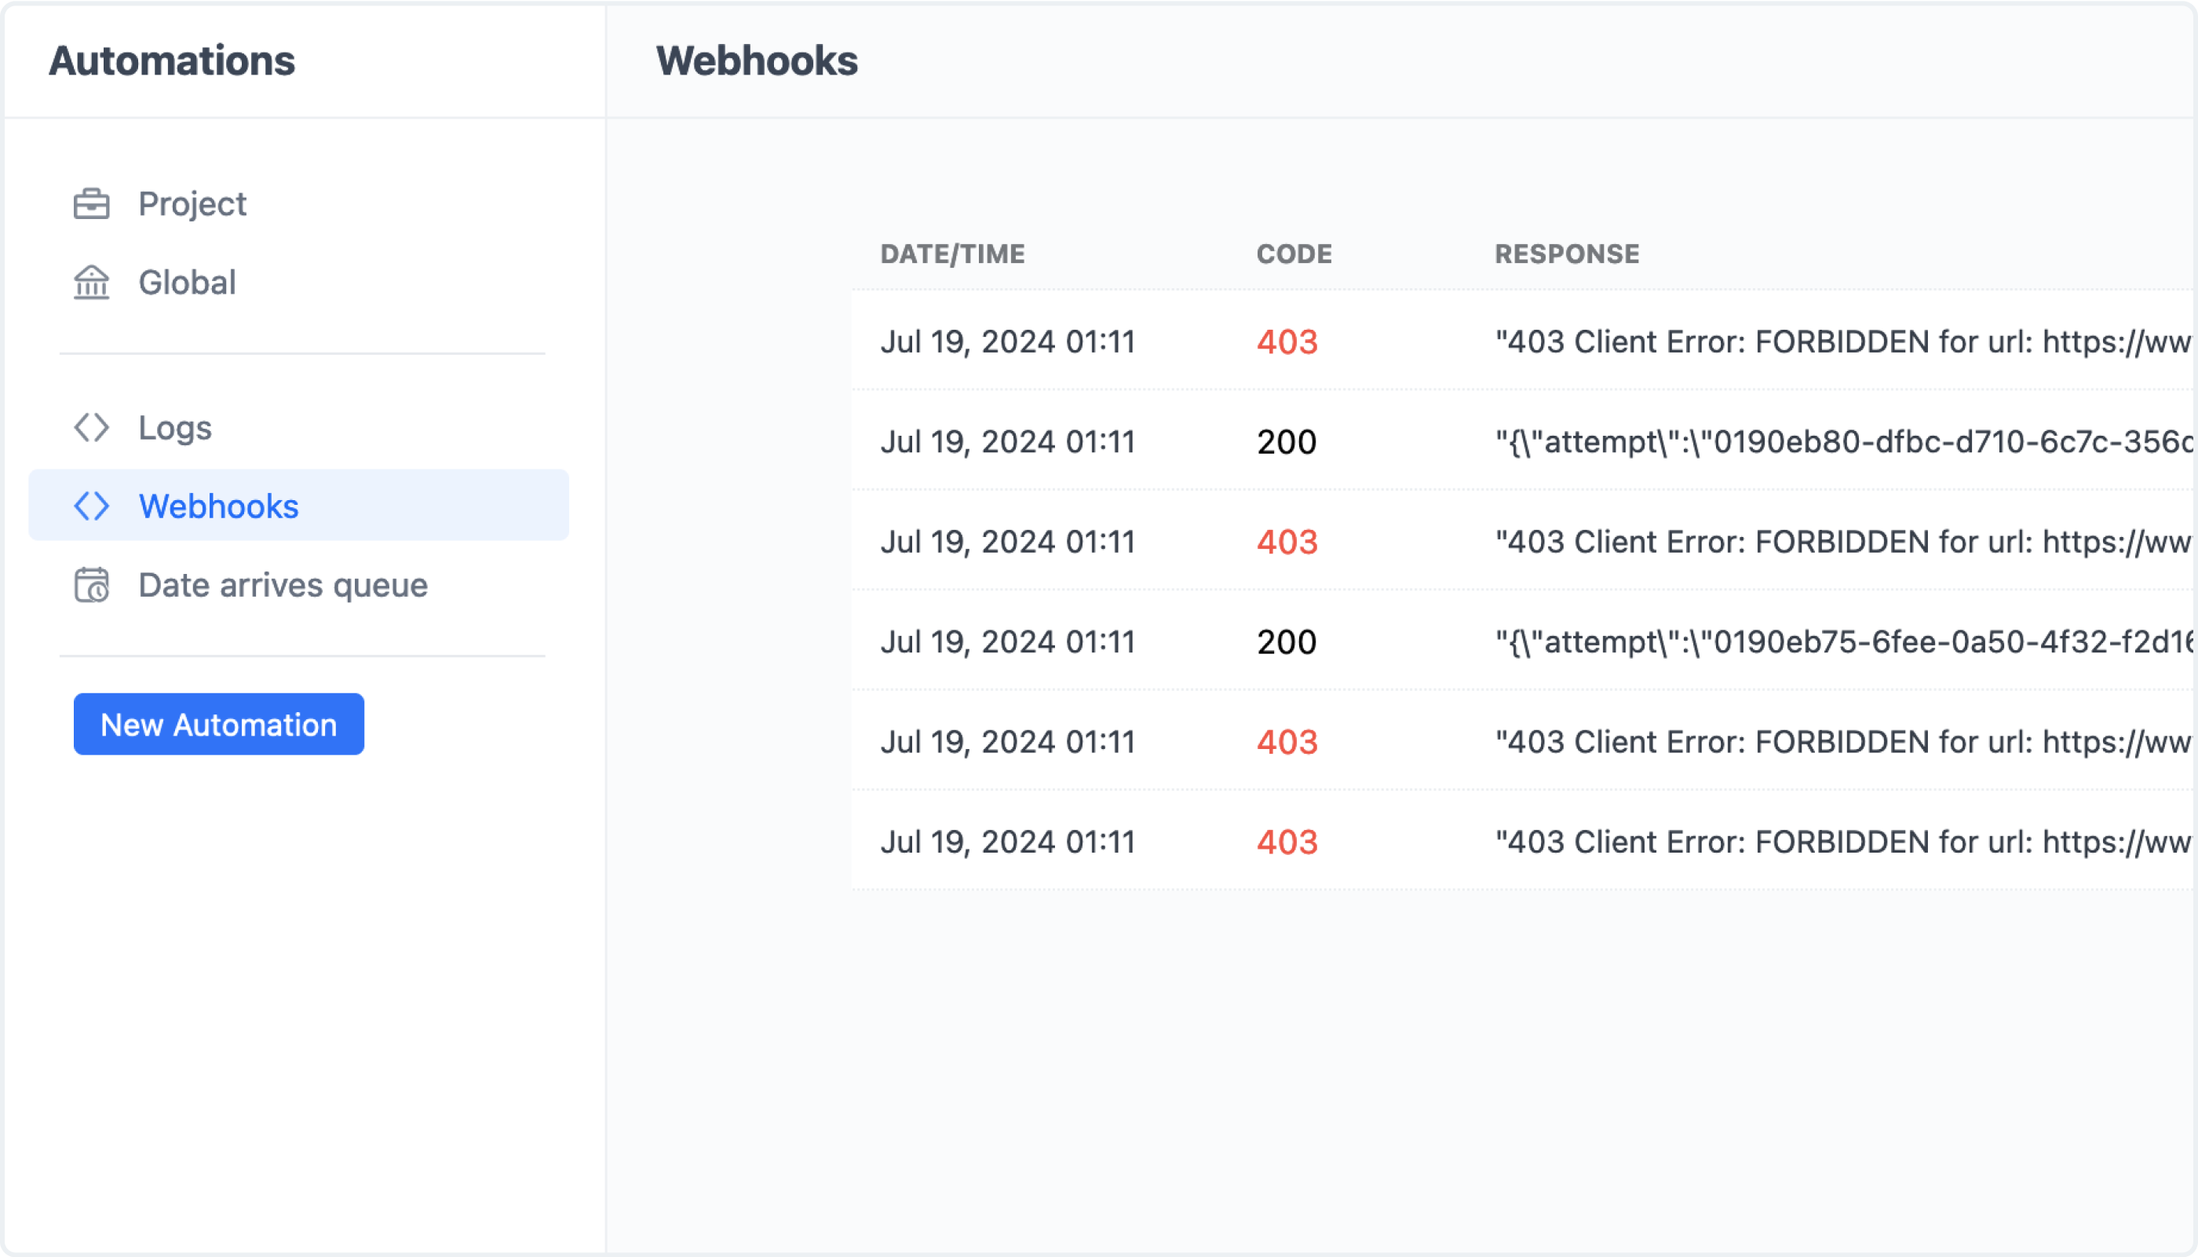Viewport: 2198px width, 1257px height.
Task: Go to the Logs page
Action: [175, 427]
